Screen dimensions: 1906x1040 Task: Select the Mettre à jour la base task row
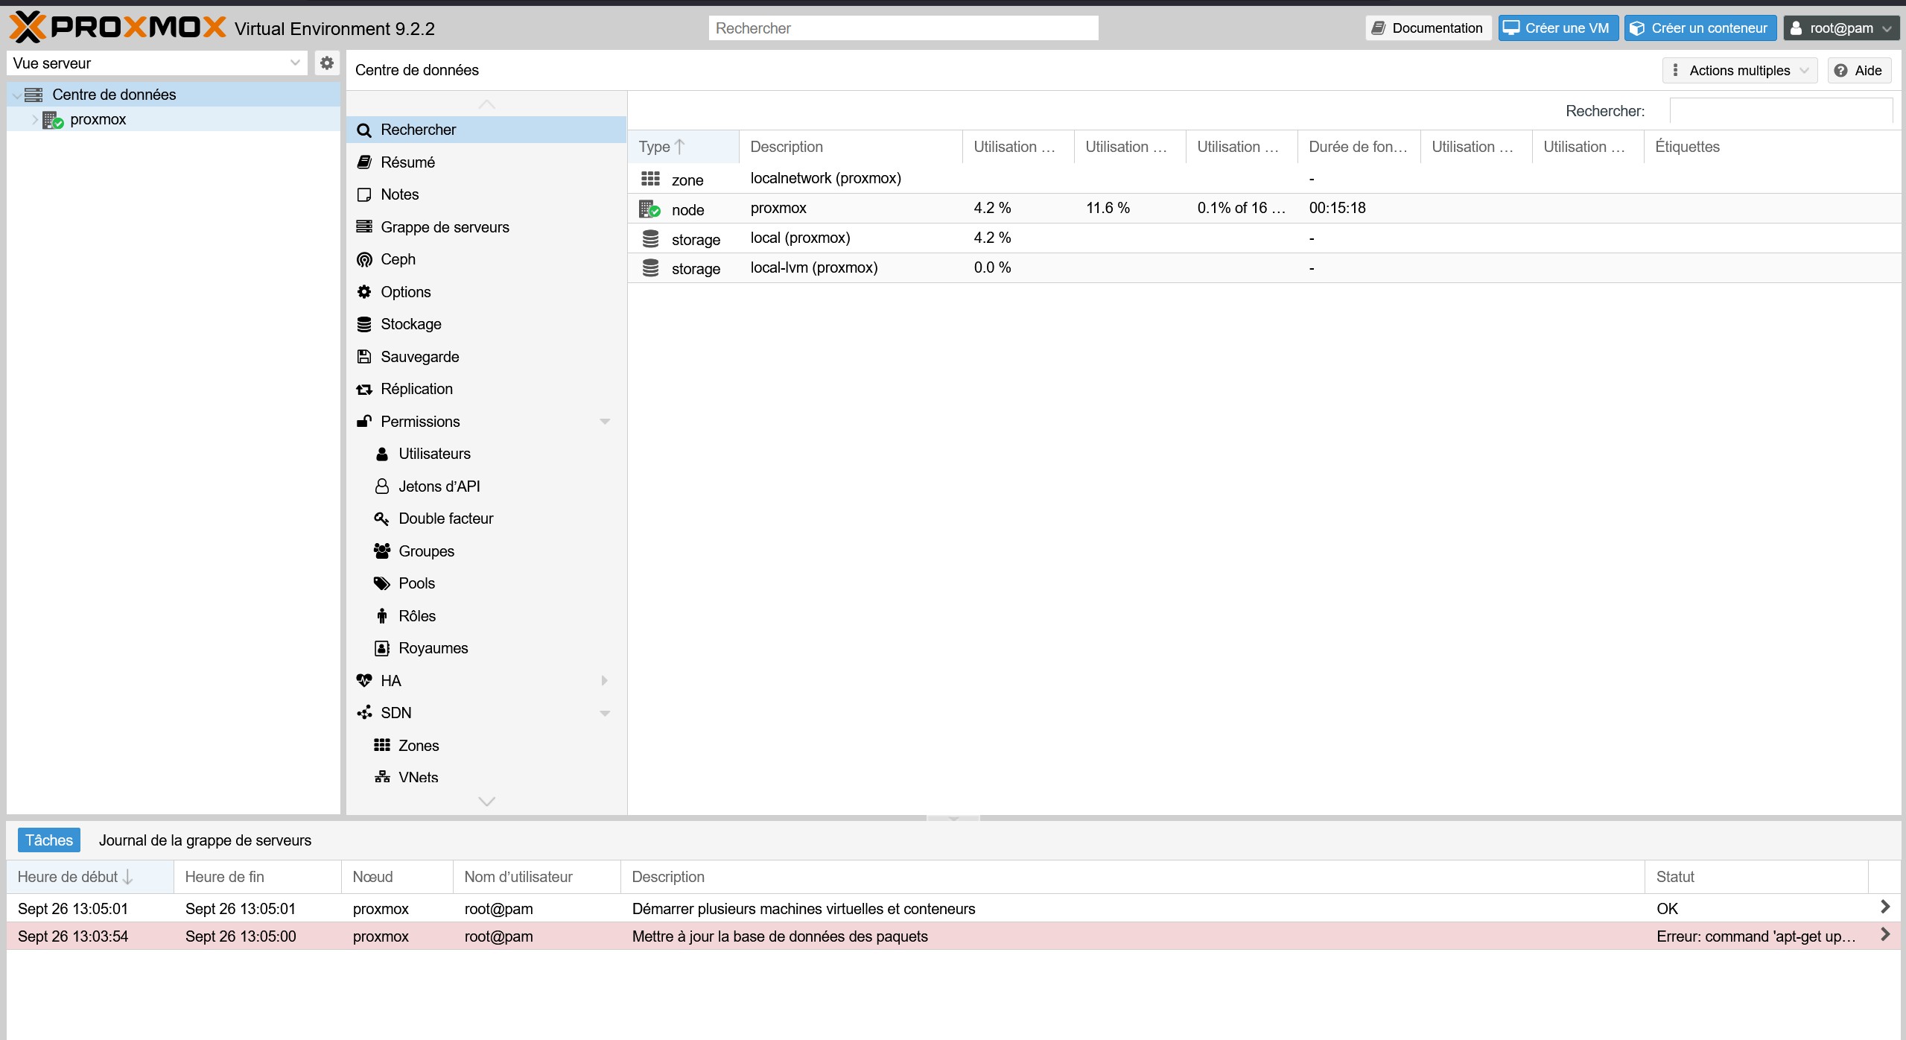[953, 936]
